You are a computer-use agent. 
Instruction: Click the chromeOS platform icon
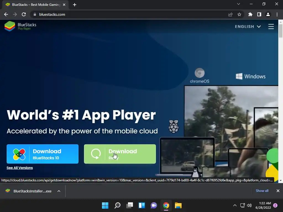click(x=200, y=75)
